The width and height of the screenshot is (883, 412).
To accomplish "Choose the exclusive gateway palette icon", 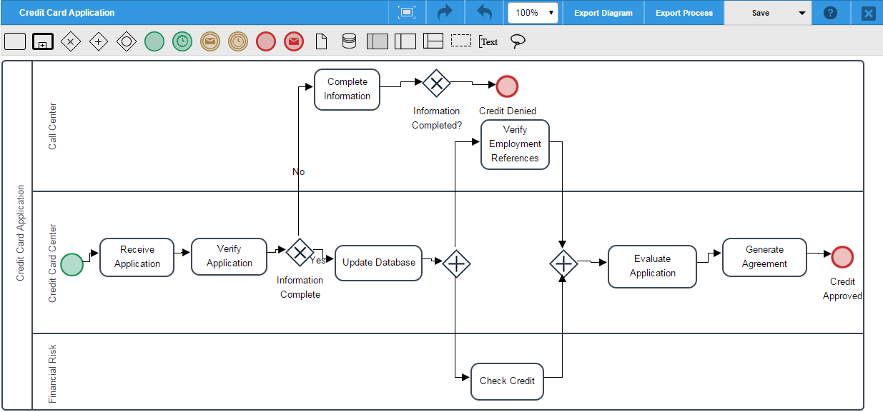I will [x=70, y=41].
